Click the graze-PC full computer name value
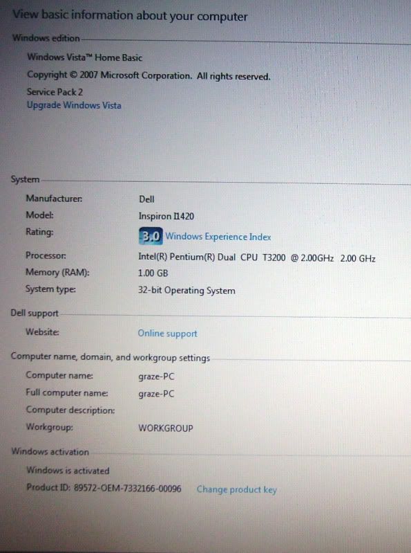 click(156, 394)
